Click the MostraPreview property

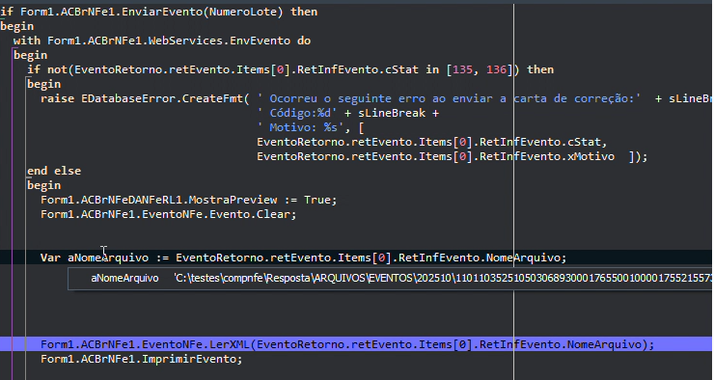pos(233,200)
